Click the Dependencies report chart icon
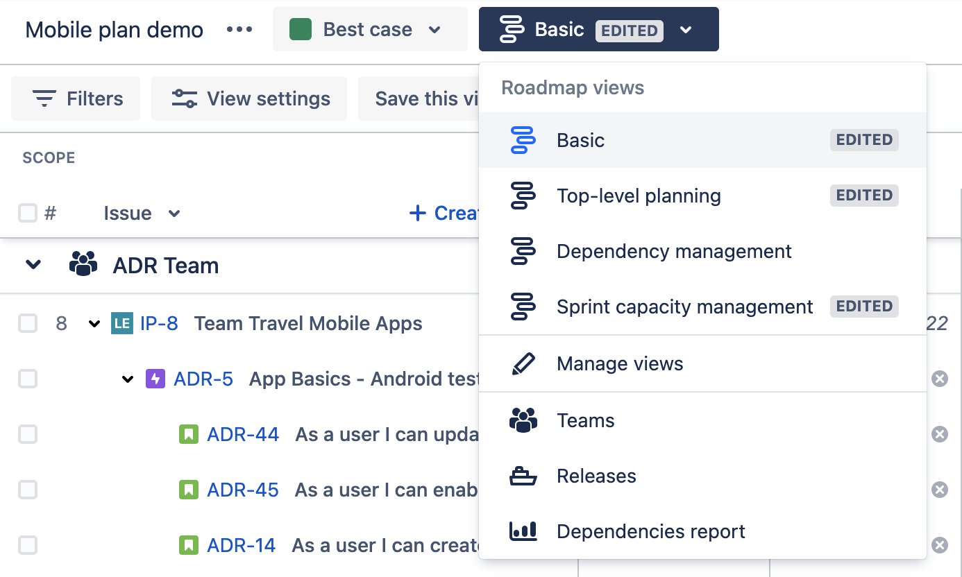The image size is (962, 577). 523,531
